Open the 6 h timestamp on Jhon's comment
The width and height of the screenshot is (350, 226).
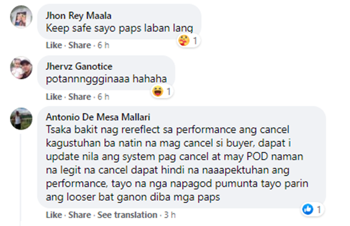103,46
